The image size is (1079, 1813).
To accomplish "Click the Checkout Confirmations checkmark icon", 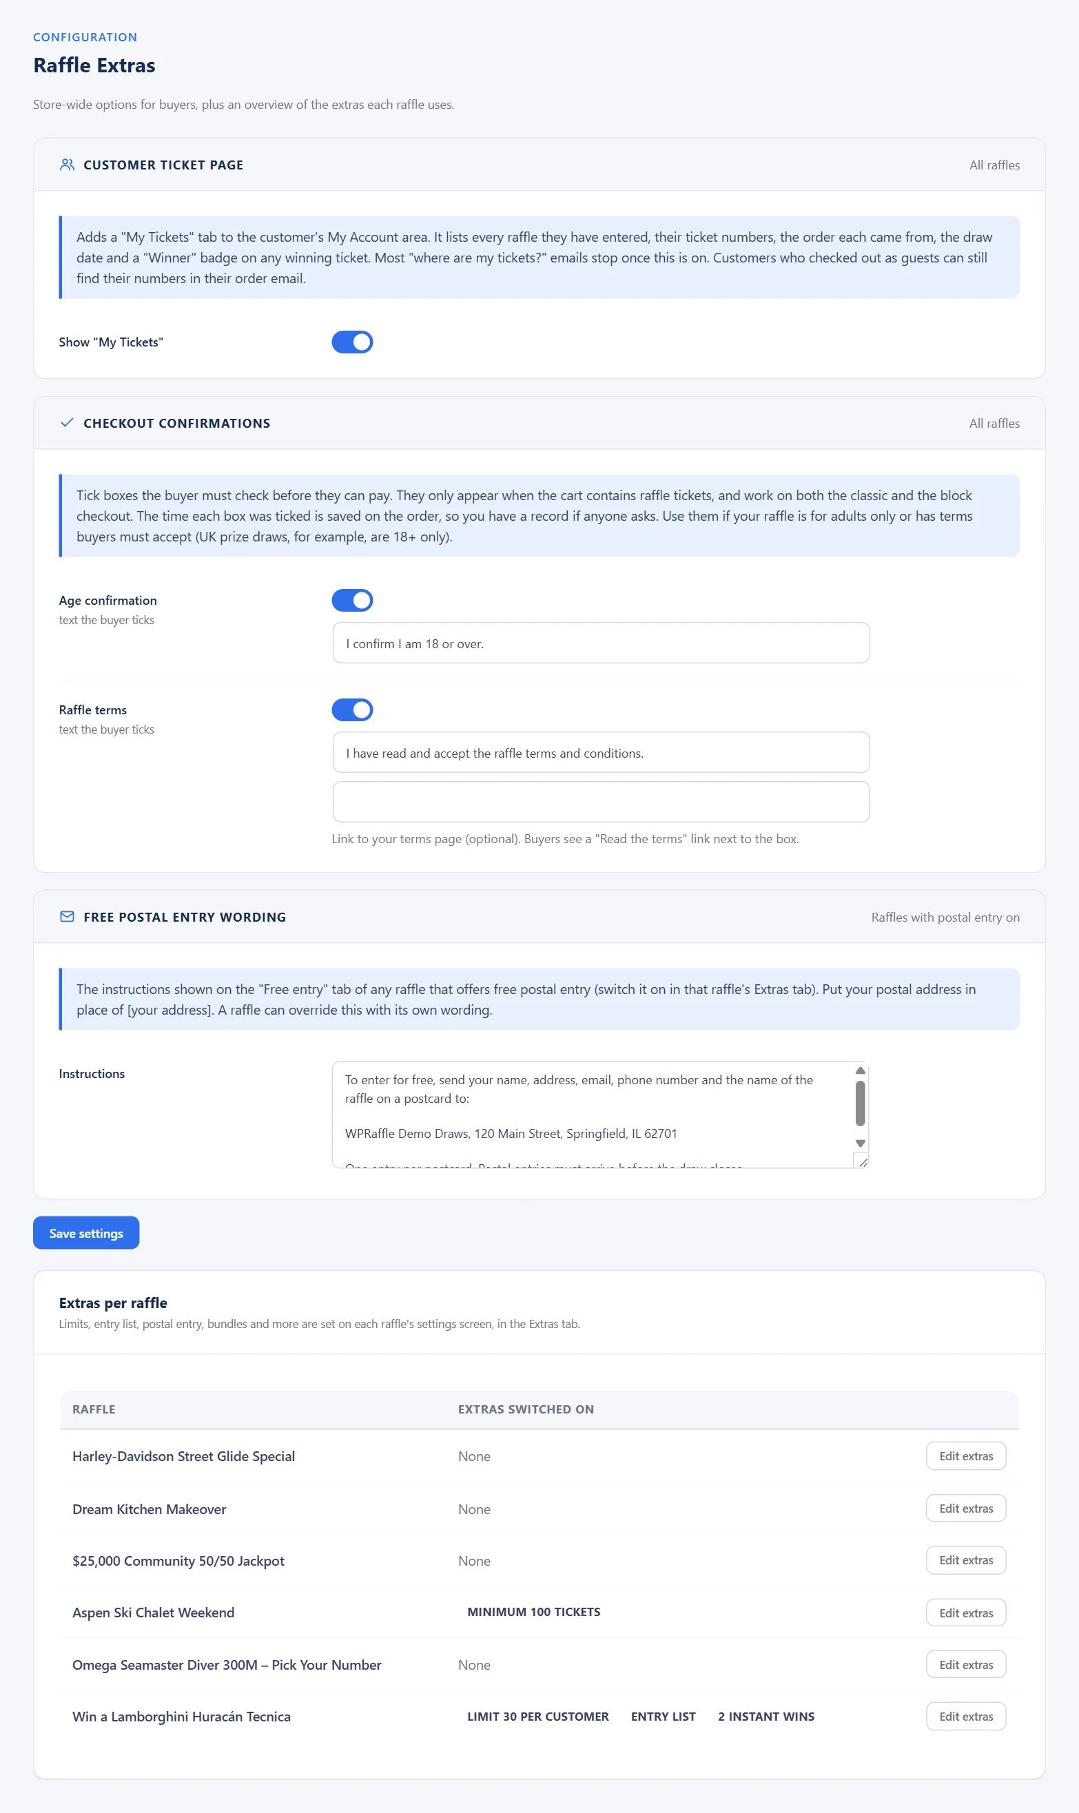I will (67, 423).
